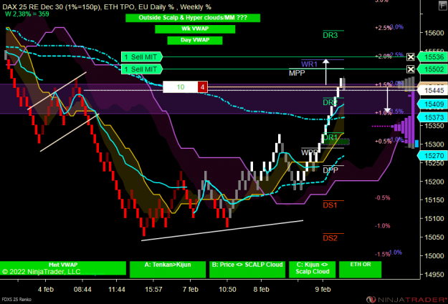Click the white down arrow near 15373

[x=387, y=100]
